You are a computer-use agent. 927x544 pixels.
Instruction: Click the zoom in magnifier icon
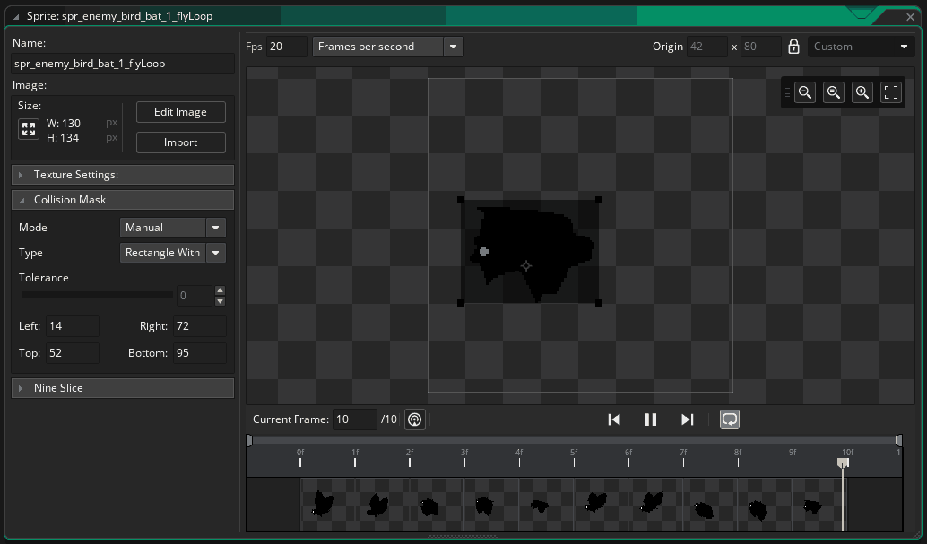[862, 92]
